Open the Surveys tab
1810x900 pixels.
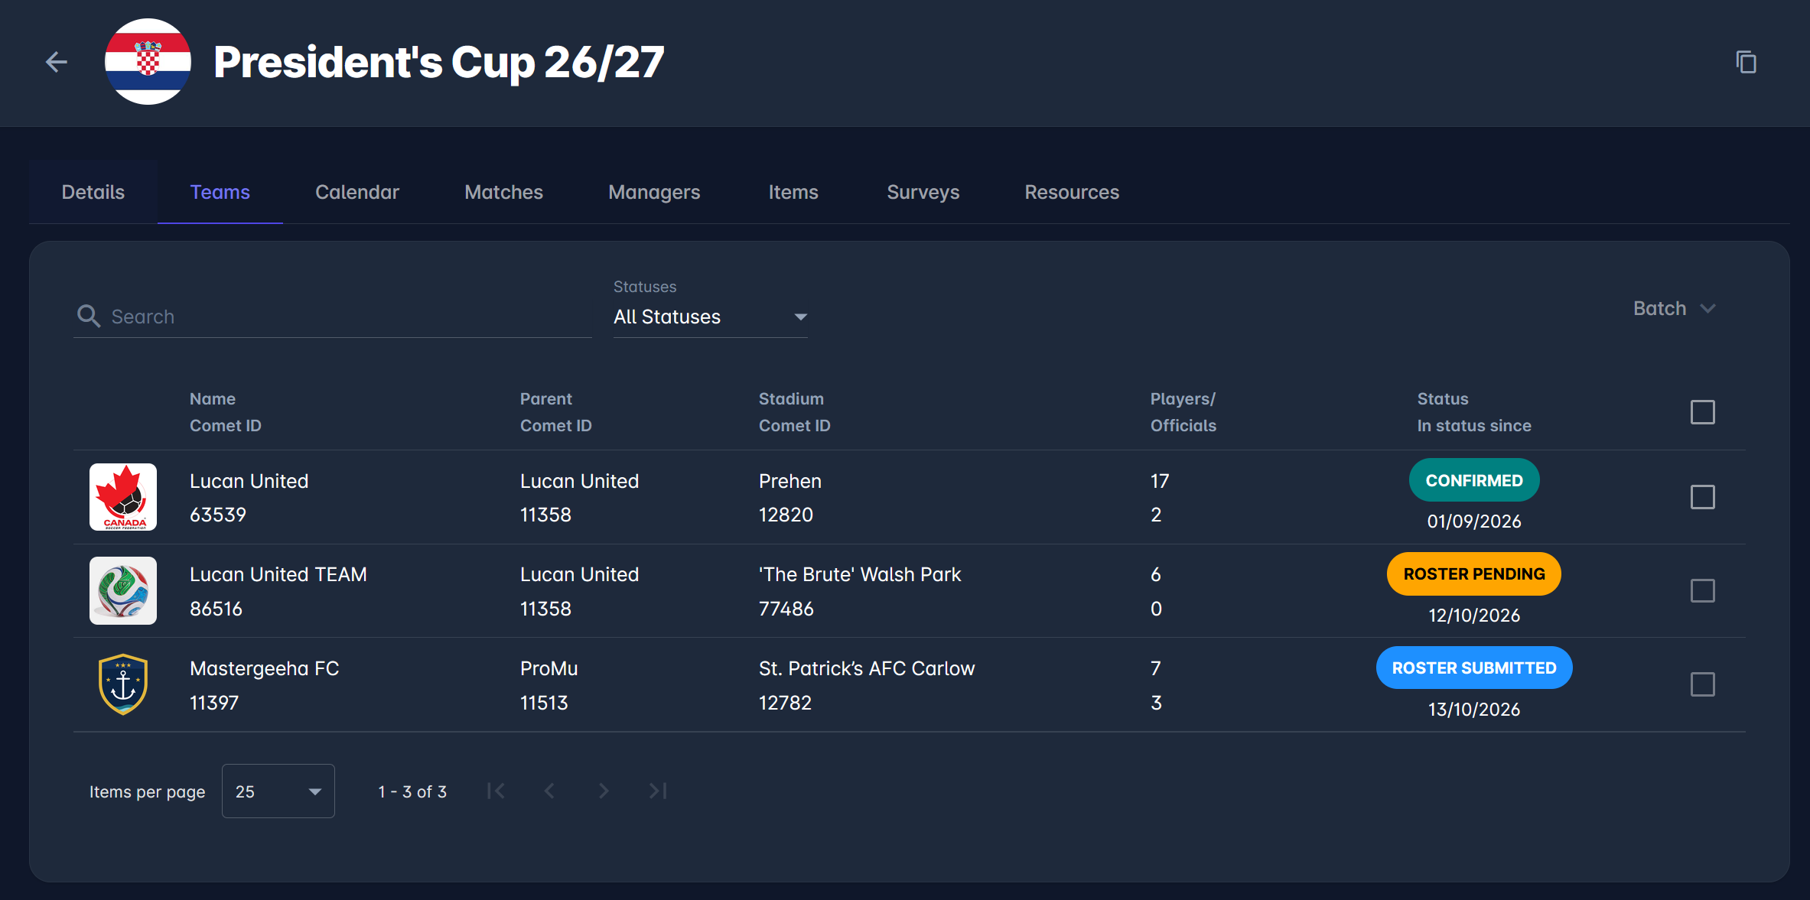[923, 192]
